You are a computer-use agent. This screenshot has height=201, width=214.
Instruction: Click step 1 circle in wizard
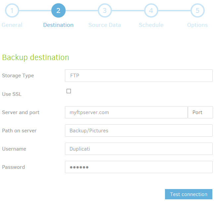12,11
